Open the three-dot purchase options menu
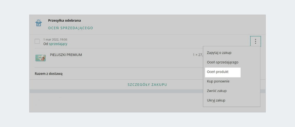This screenshot has width=295, height=127. coord(255,41)
